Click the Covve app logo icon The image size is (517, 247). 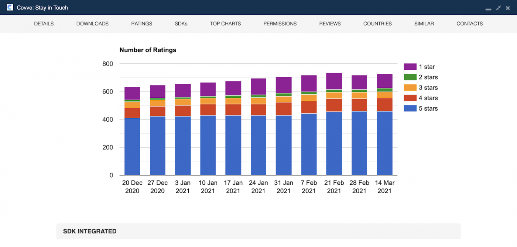(x=10, y=7)
